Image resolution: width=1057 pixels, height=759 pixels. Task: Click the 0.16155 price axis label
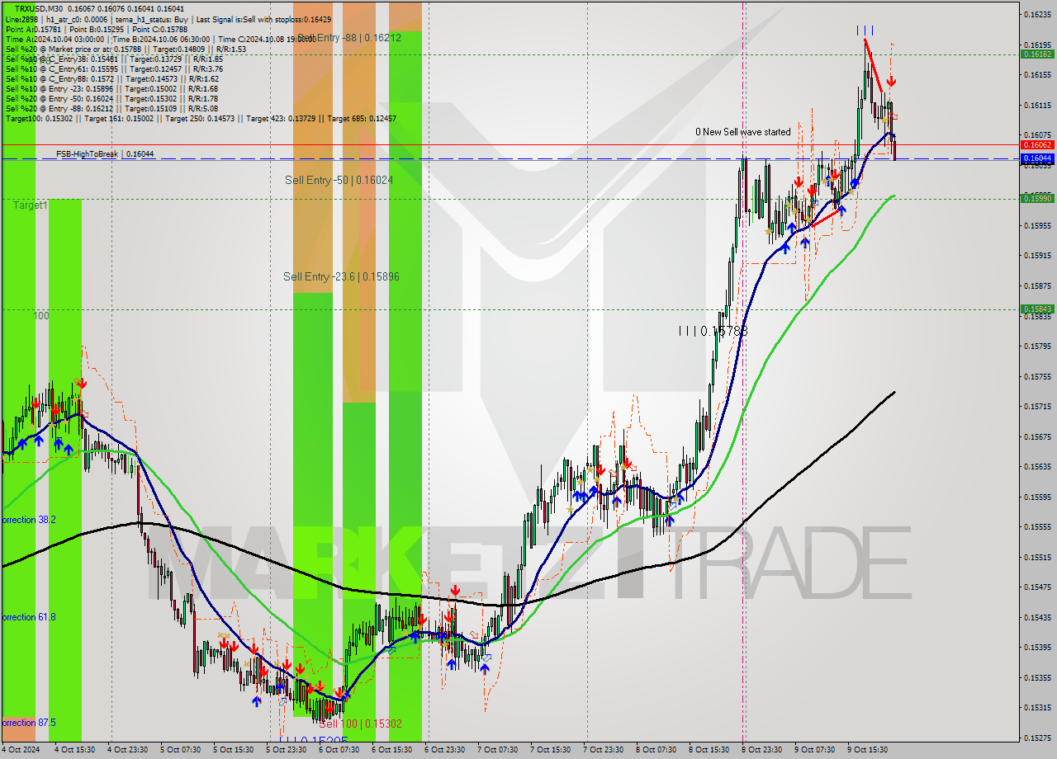pyautogui.click(x=1036, y=75)
